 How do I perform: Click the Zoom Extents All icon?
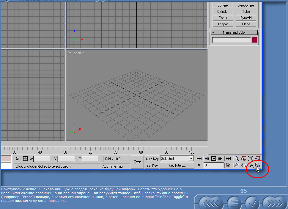(257, 158)
